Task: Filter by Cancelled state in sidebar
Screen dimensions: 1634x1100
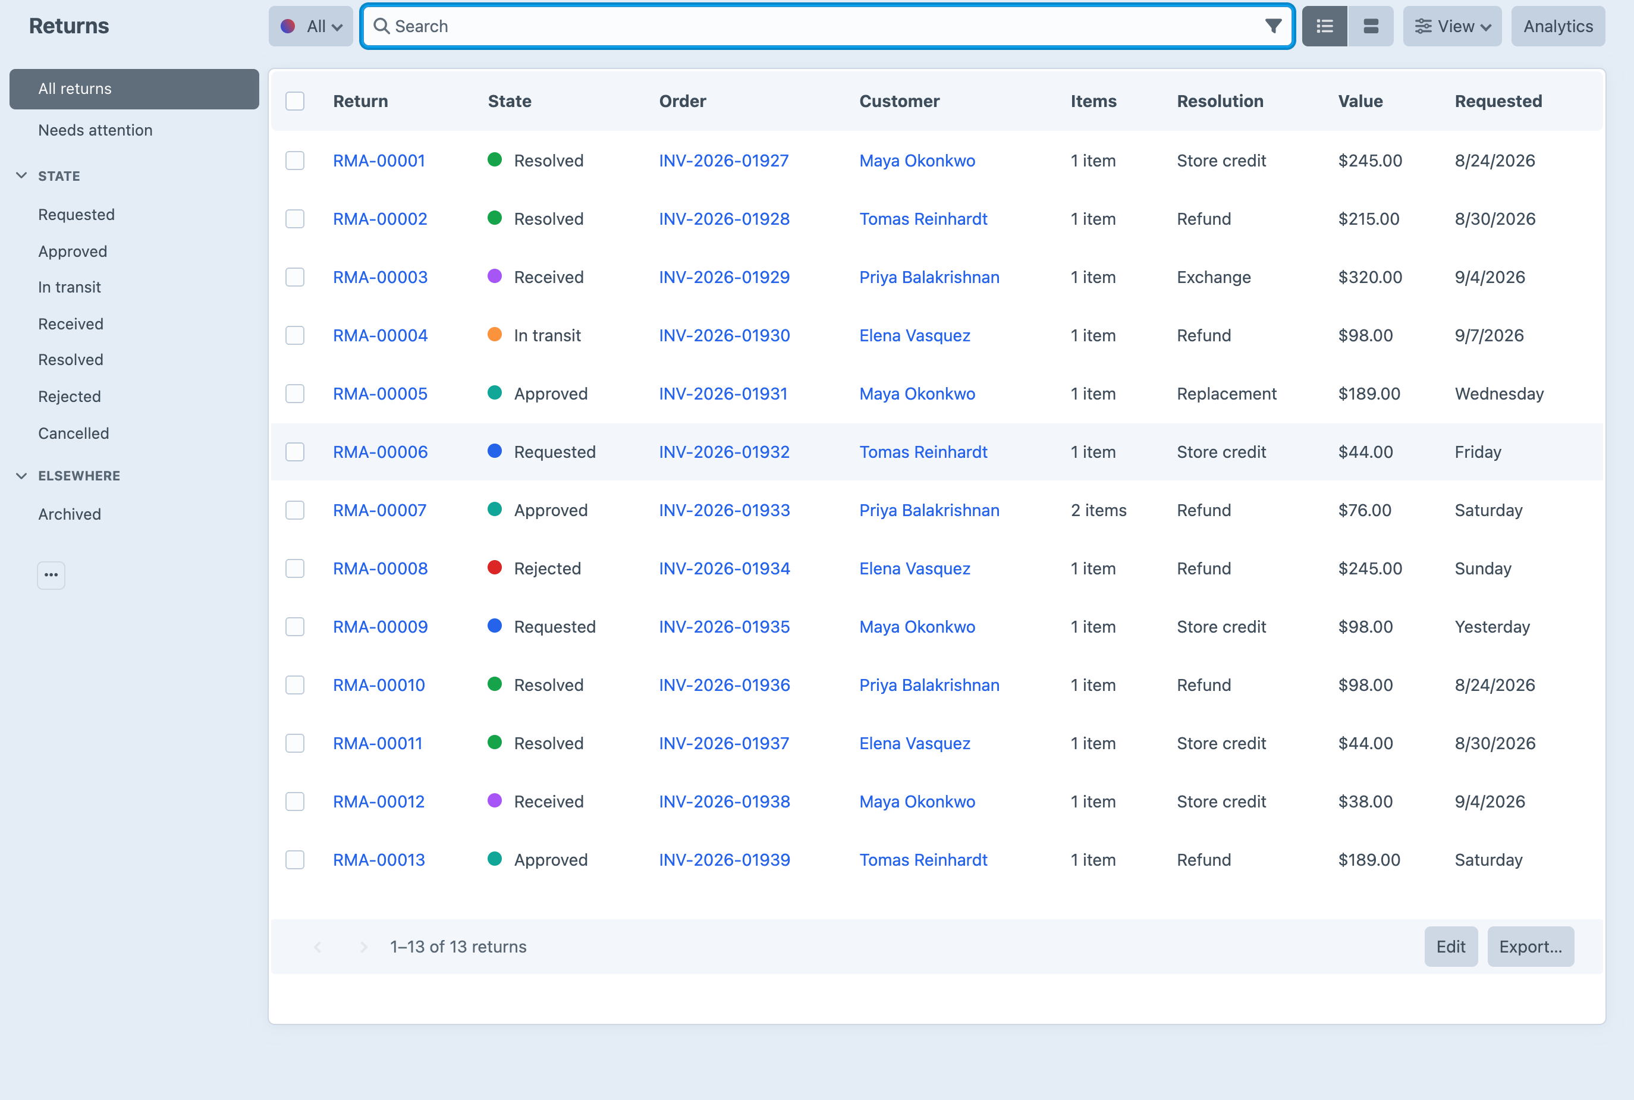Action: (74, 433)
